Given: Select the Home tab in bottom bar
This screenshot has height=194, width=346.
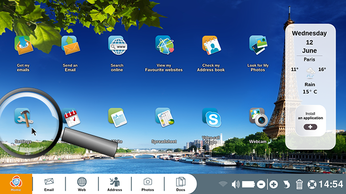Looking at the screenshot, I should coord(16,184).
